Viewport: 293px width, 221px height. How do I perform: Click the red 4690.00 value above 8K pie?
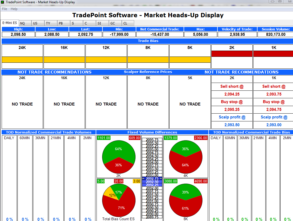click(x=201, y=181)
